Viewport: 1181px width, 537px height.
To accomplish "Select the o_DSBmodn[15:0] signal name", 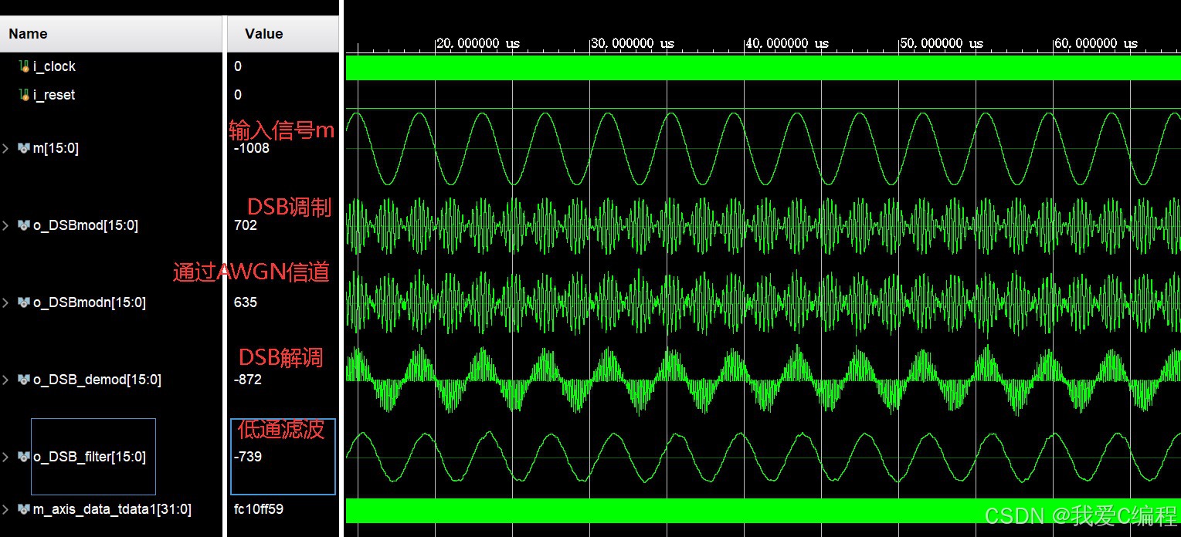I will pos(90,302).
